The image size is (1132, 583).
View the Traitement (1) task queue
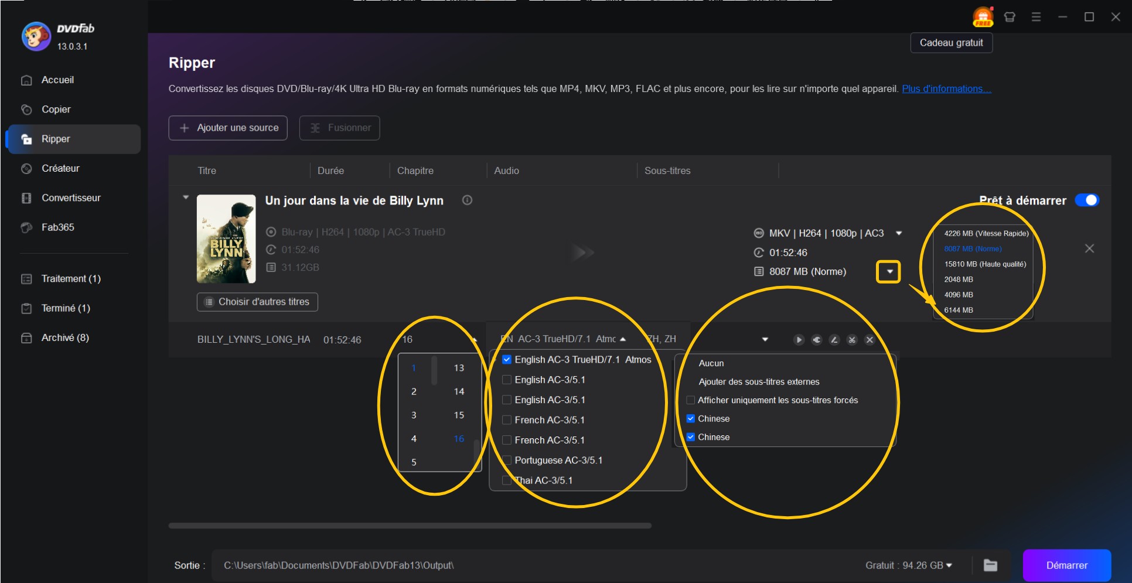tap(71, 278)
